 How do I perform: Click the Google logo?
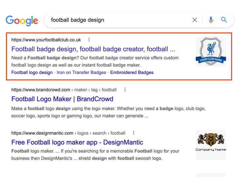(x=22, y=21)
